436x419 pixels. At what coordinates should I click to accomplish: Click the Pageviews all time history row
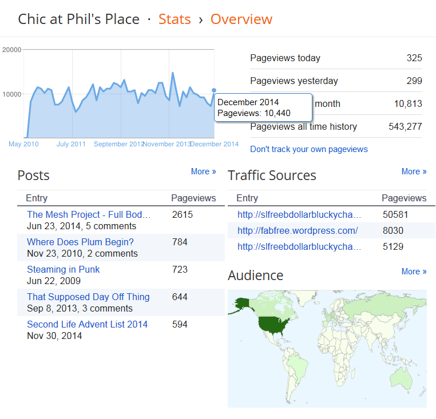[x=336, y=126]
